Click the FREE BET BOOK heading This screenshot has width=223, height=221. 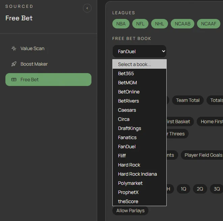[x=132, y=39]
